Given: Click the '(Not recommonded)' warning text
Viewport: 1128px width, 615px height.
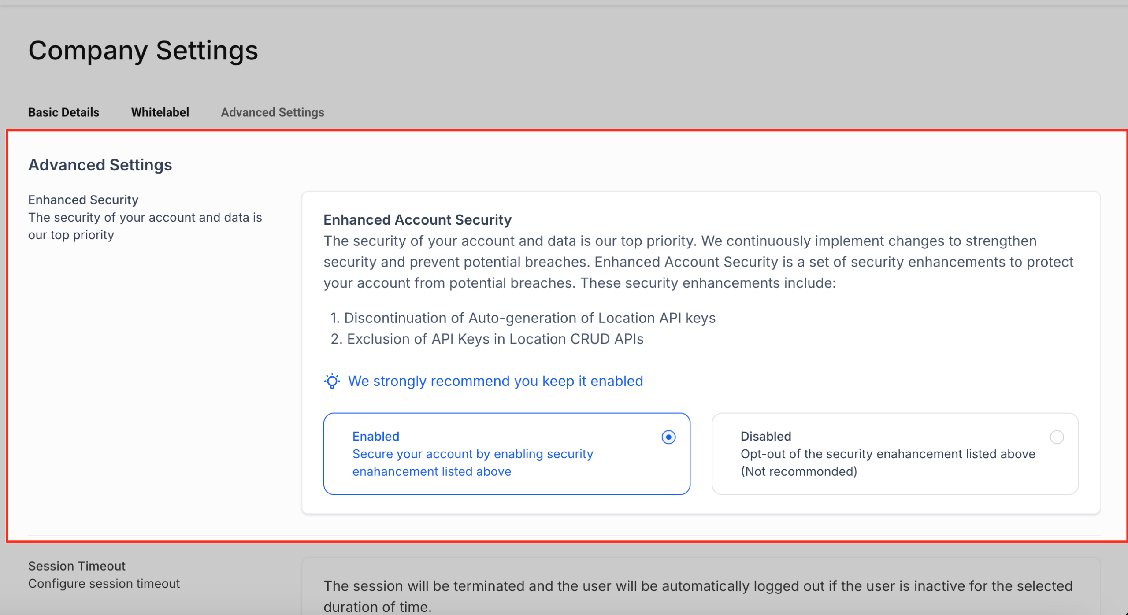Looking at the screenshot, I should [x=799, y=471].
